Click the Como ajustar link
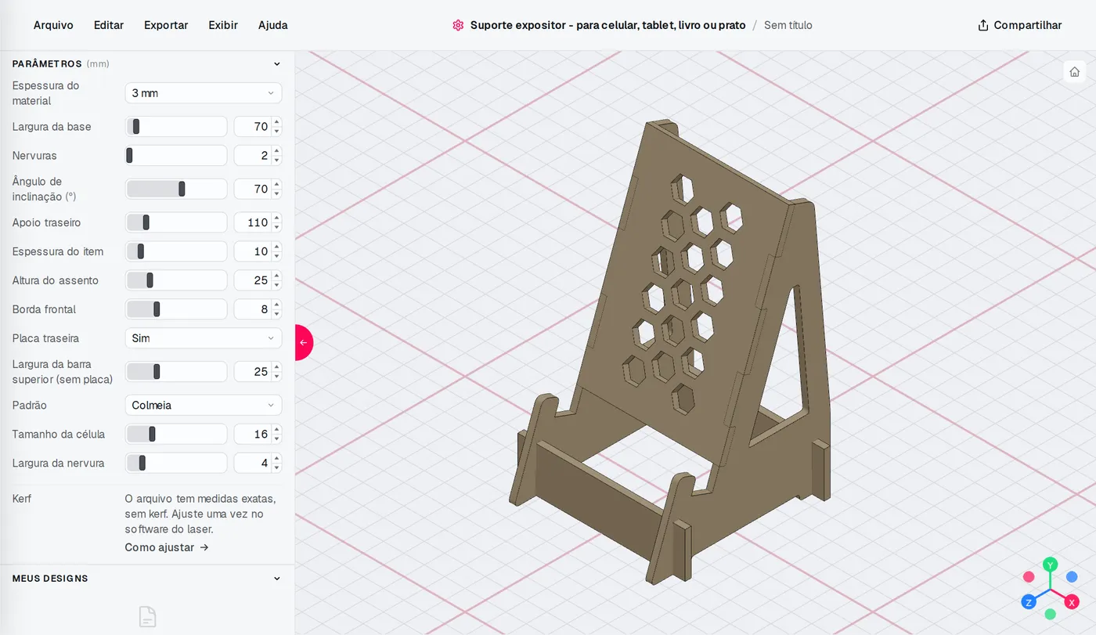The height and width of the screenshot is (635, 1096). (167, 547)
